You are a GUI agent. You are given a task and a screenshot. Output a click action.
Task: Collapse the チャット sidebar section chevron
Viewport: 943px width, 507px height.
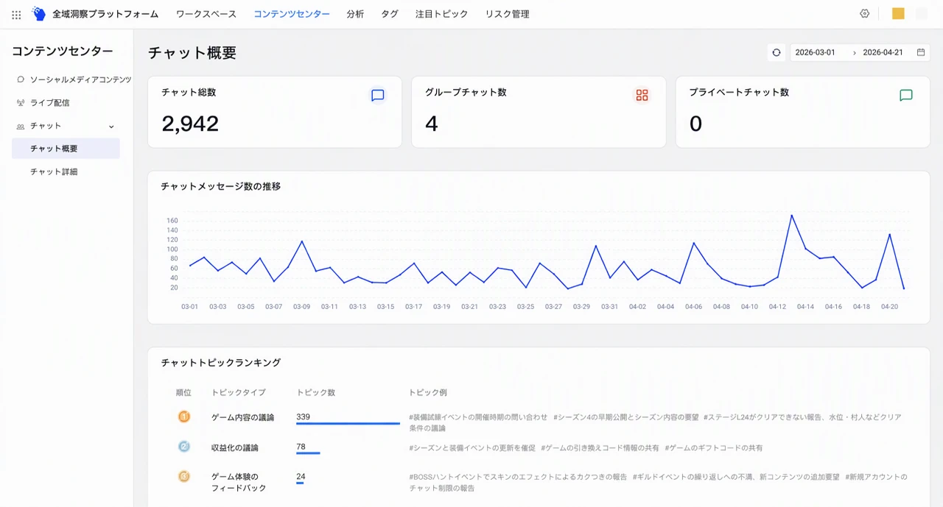click(x=111, y=126)
